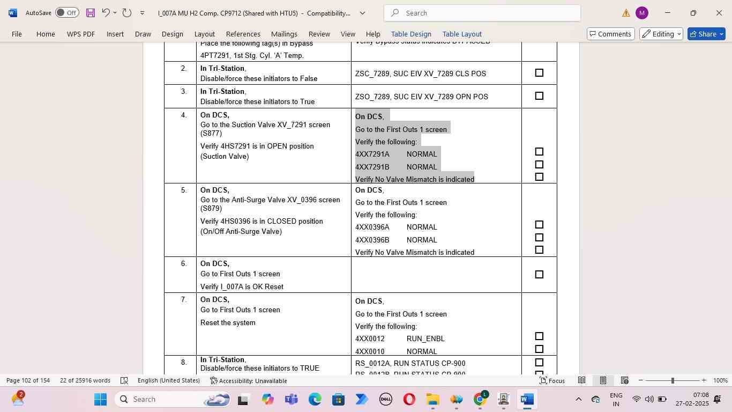Switch to Read Mode view icon
Viewport: 732px width, 412px height.
coord(581,380)
